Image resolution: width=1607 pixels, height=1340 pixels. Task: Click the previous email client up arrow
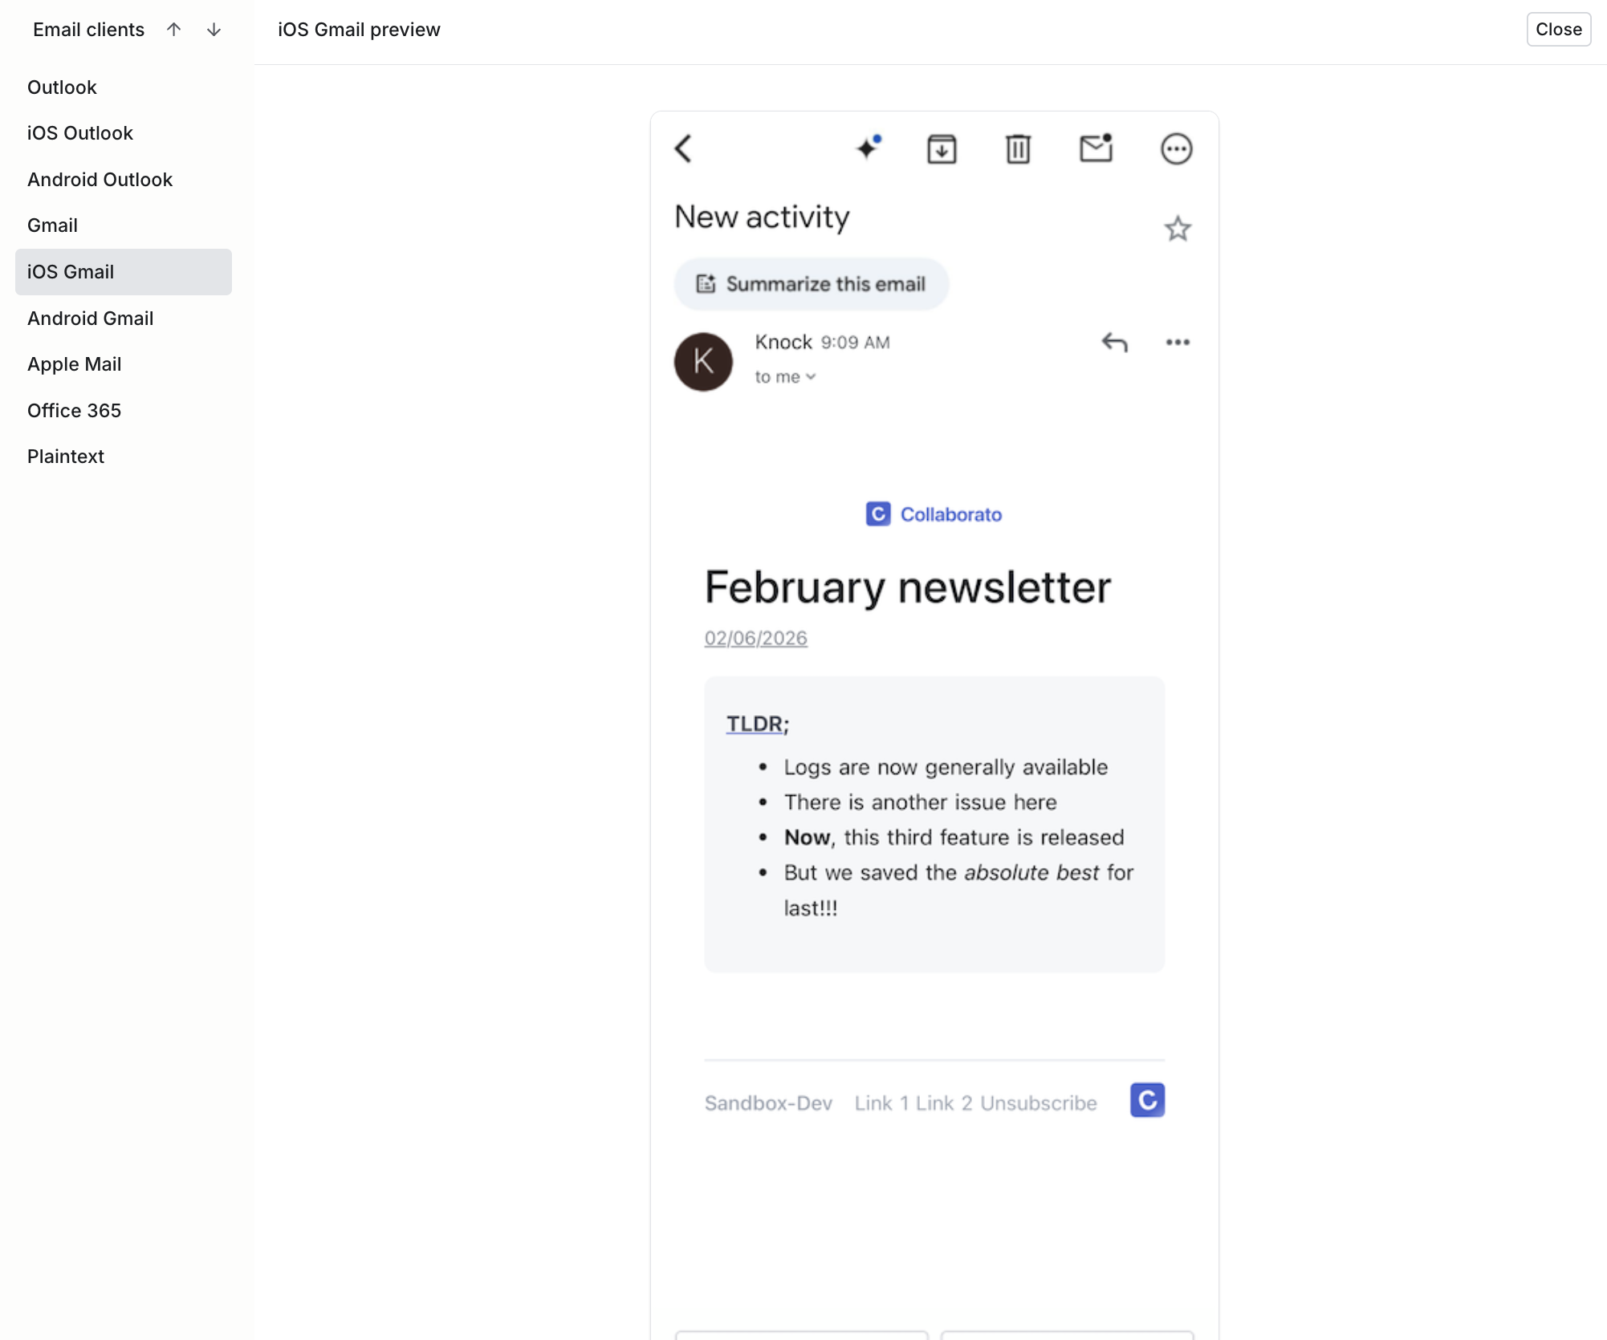coord(174,30)
